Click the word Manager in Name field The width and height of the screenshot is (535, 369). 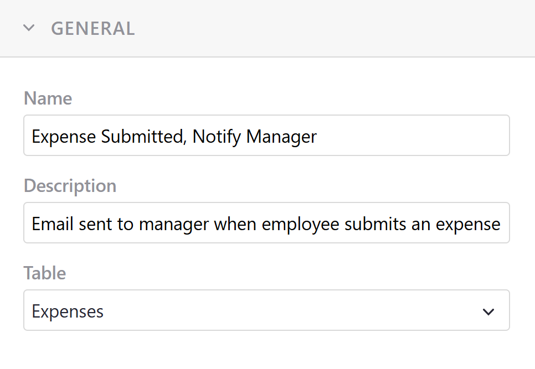pos(281,136)
